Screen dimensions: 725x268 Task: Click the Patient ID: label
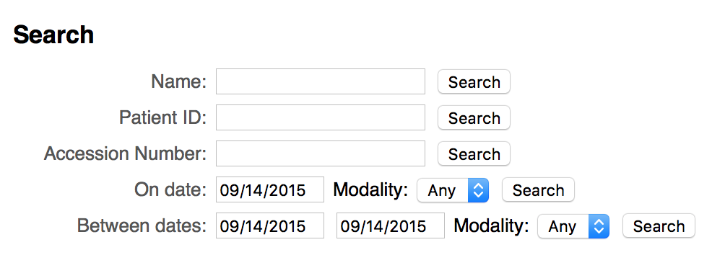(162, 117)
